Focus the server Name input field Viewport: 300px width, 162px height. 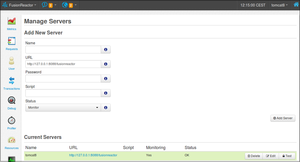pos(63,50)
